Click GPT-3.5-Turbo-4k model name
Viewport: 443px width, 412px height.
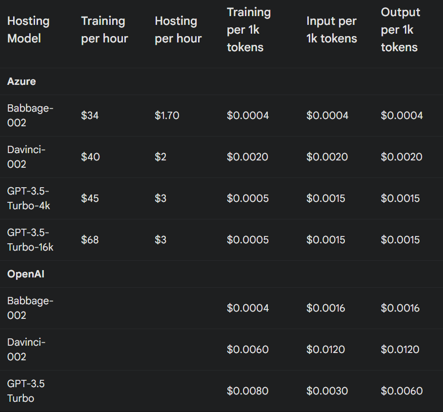tap(29, 198)
